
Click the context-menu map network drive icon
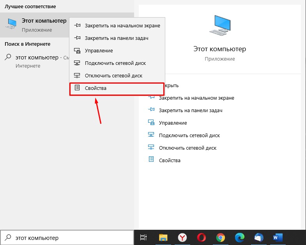[77, 63]
